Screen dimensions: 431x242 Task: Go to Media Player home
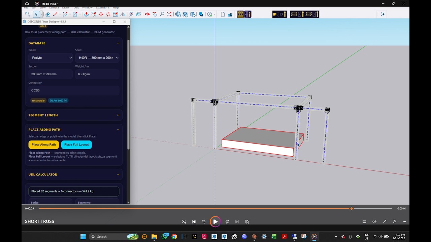pos(27,4)
